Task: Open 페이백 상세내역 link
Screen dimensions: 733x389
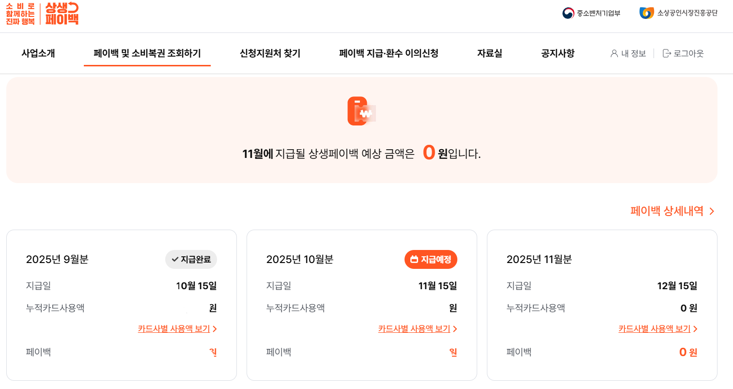Action: (x=667, y=211)
